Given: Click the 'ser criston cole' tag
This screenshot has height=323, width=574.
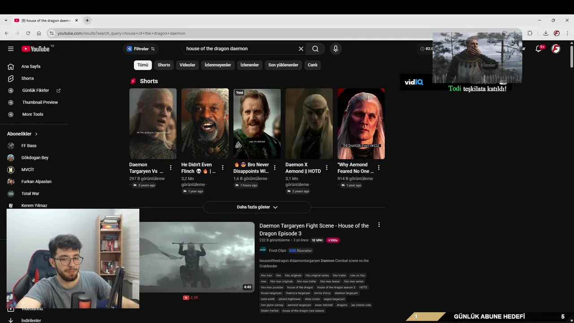Looking at the screenshot, I should (x=361, y=305).
